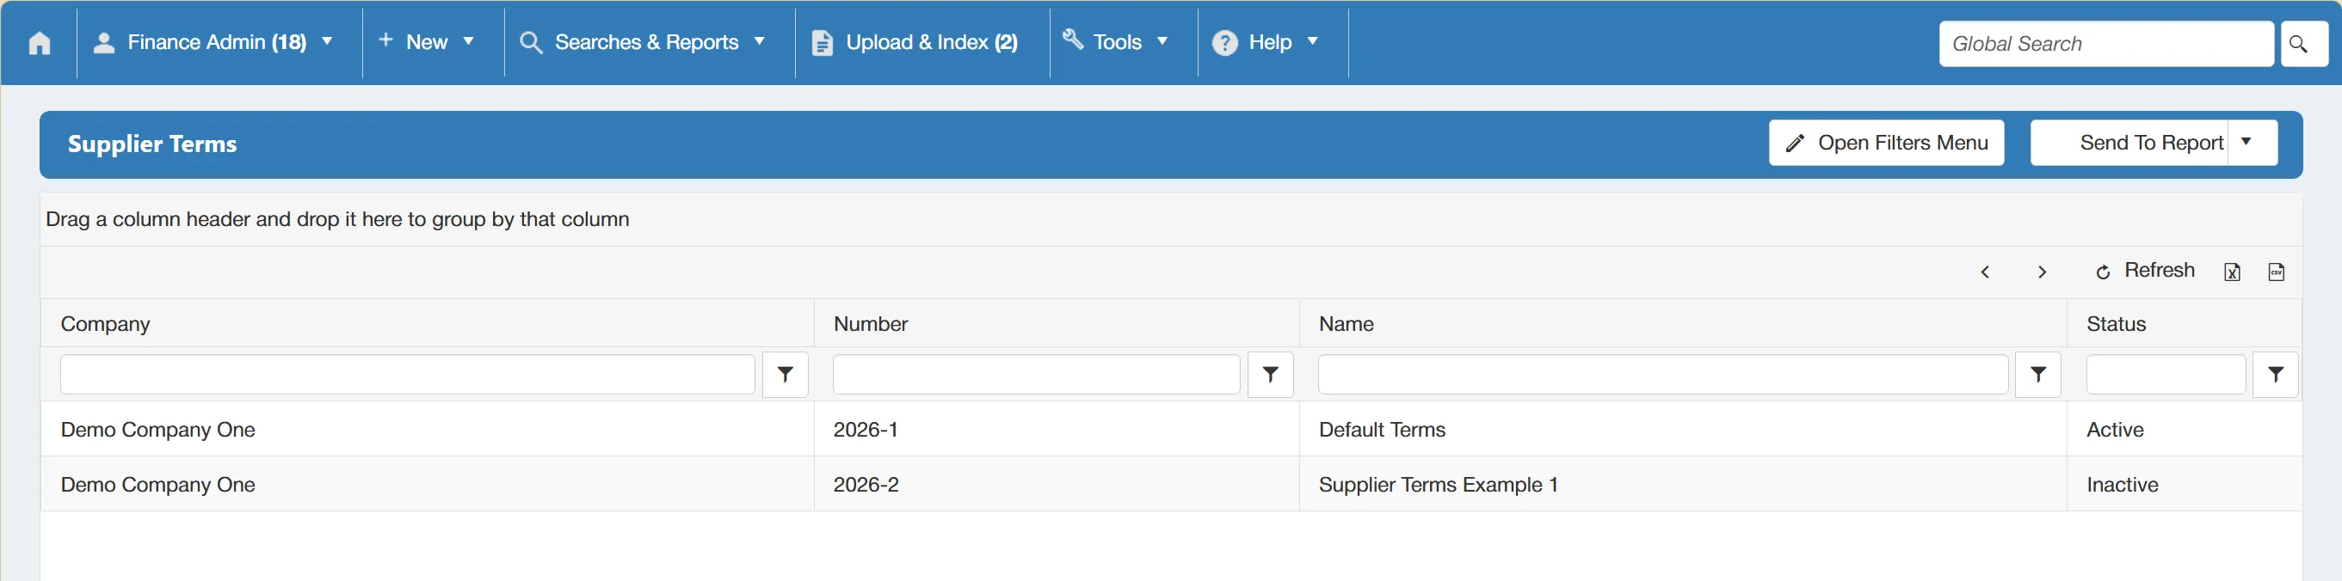
Task: Expand the Finance Admin dropdown arrow
Action: tap(327, 42)
